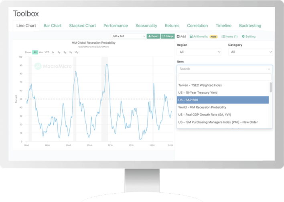Select US - 10-Year Treasury Yield
Viewport: 284px width, 202px height.
click(x=223, y=93)
